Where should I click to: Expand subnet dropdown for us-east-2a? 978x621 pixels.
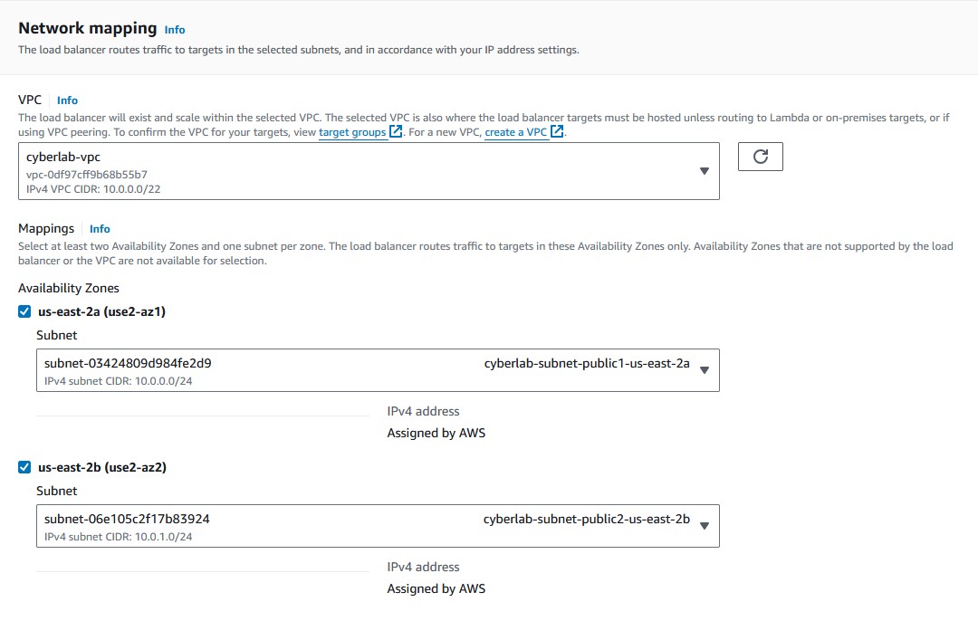(x=378, y=370)
